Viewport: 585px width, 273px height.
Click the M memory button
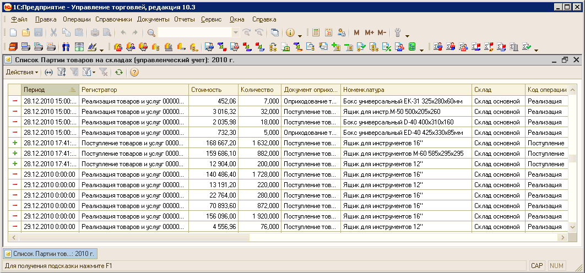356,33
